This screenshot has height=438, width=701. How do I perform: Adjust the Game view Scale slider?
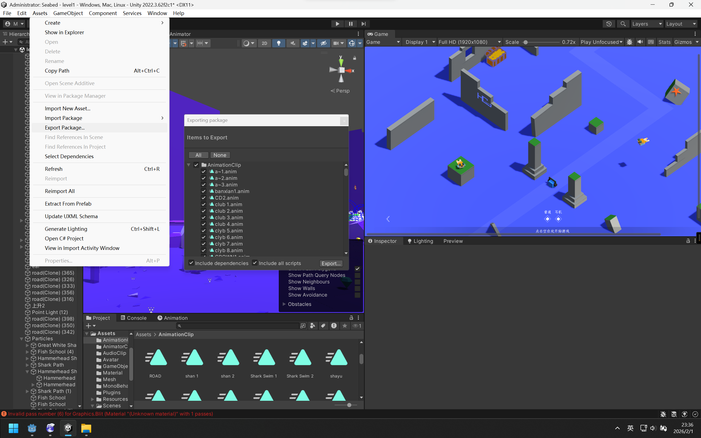point(525,42)
